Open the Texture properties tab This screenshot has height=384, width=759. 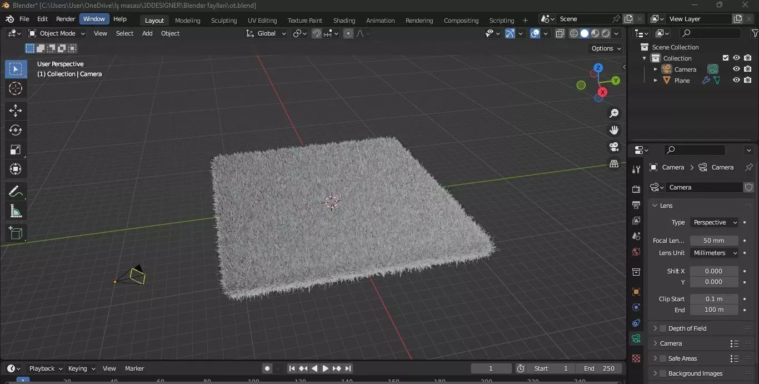pyautogui.click(x=636, y=358)
